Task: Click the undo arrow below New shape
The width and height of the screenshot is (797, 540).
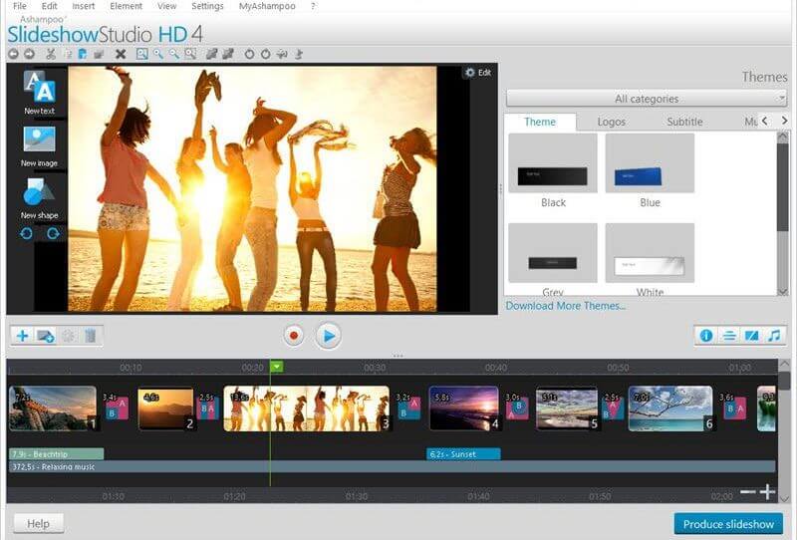Action: 27,233
